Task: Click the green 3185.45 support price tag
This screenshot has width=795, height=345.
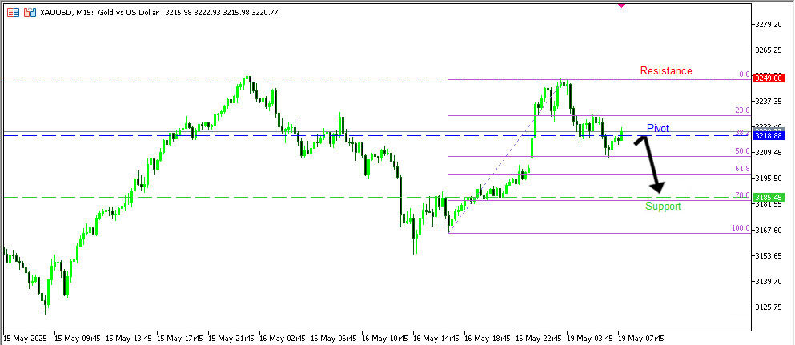Action: 768,197
